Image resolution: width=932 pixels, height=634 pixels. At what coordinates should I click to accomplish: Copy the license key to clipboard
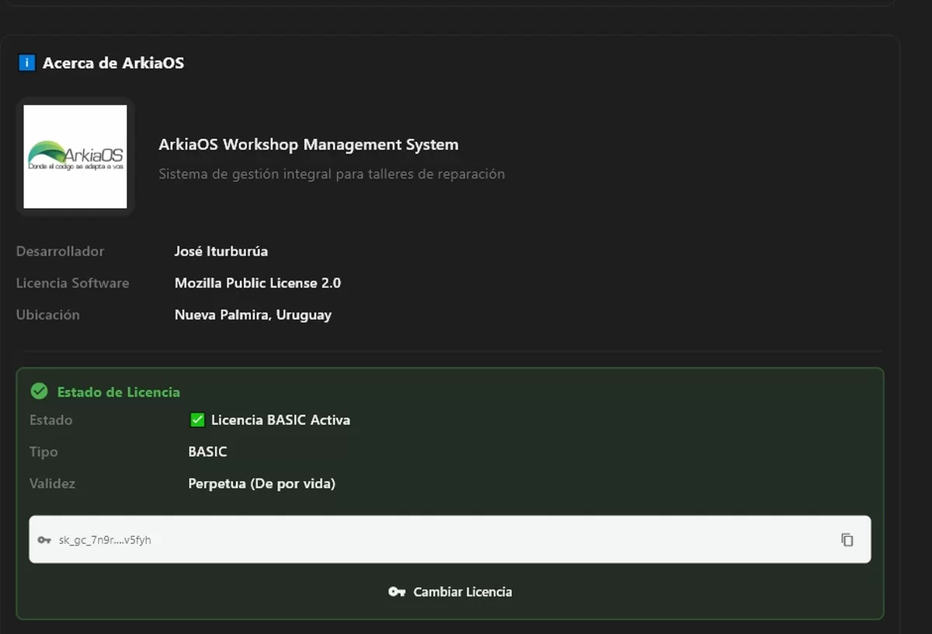[x=847, y=539]
